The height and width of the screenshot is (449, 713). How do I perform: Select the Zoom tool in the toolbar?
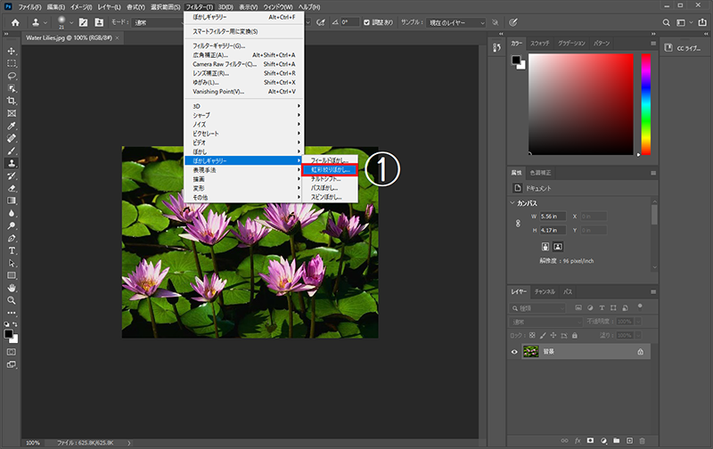pyautogui.click(x=12, y=300)
